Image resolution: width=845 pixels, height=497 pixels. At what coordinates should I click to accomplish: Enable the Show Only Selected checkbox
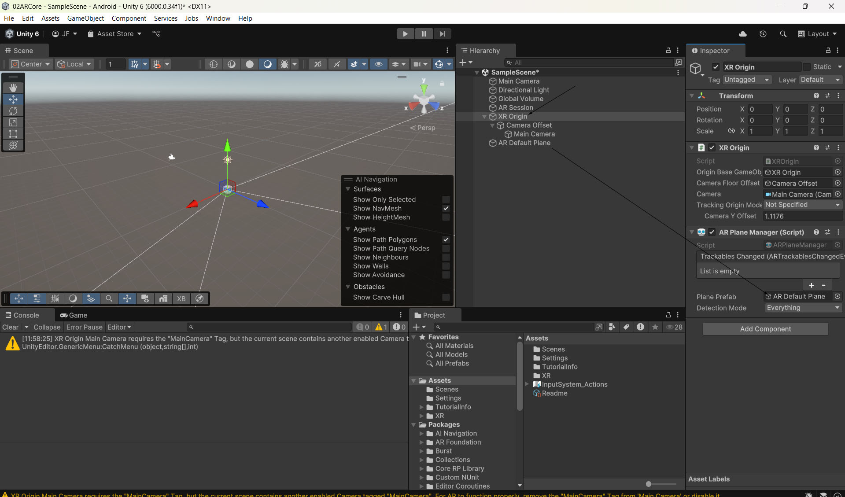coord(446,200)
